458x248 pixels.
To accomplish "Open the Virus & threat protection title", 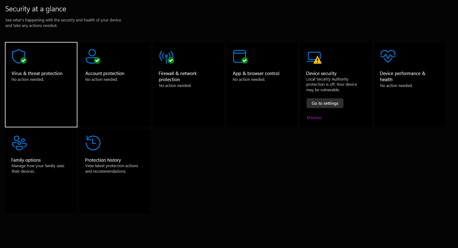I will (37, 73).
